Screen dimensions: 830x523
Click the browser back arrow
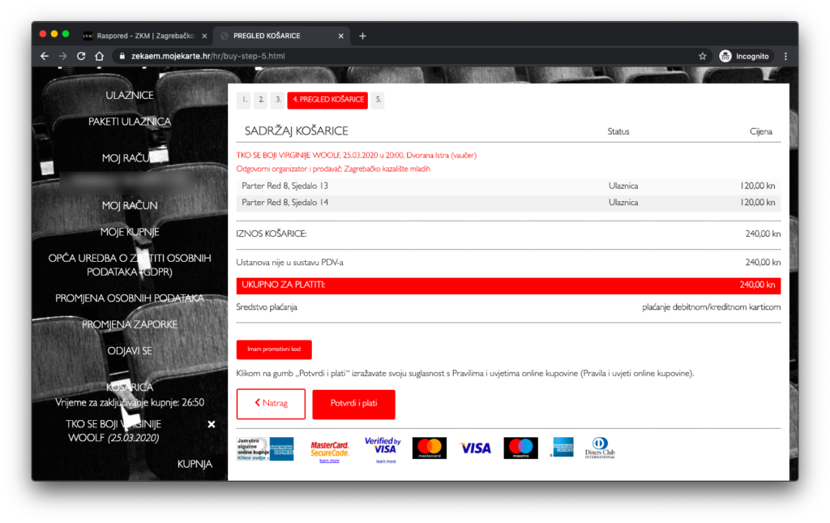tap(45, 56)
